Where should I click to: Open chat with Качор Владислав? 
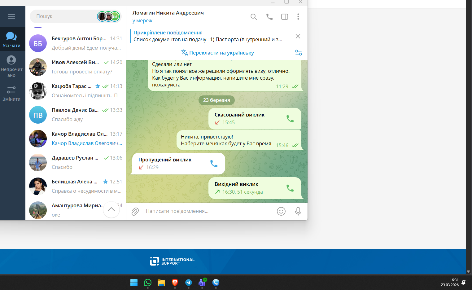tap(76, 138)
